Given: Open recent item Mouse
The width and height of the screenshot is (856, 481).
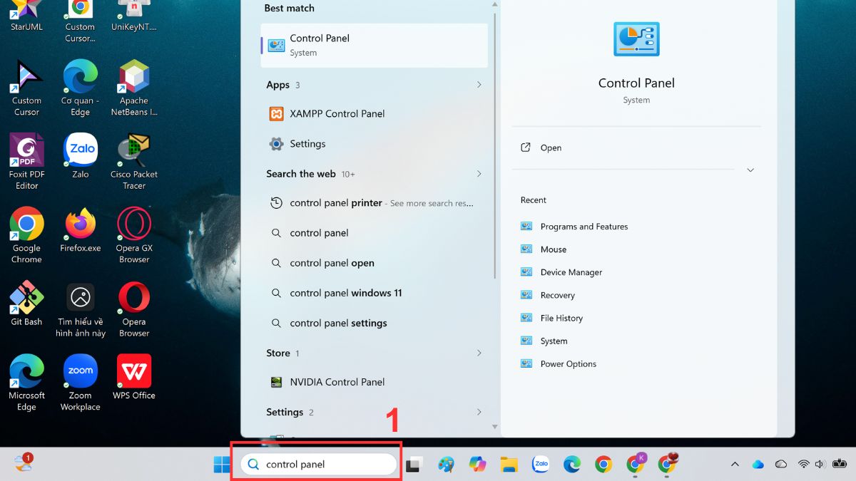Looking at the screenshot, I should [x=544, y=249].
